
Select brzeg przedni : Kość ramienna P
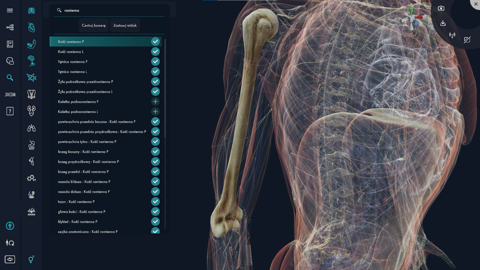(x=106, y=171)
